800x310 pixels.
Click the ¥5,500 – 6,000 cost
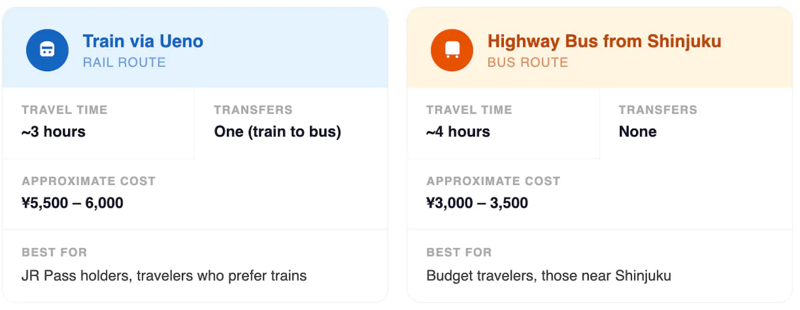72,203
